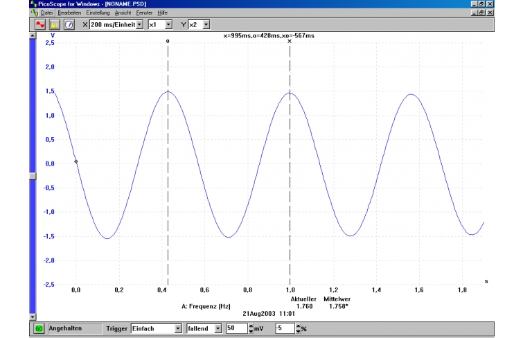Decrease the trigger threshold mV value
The image size is (523, 338).
pyautogui.click(x=251, y=331)
